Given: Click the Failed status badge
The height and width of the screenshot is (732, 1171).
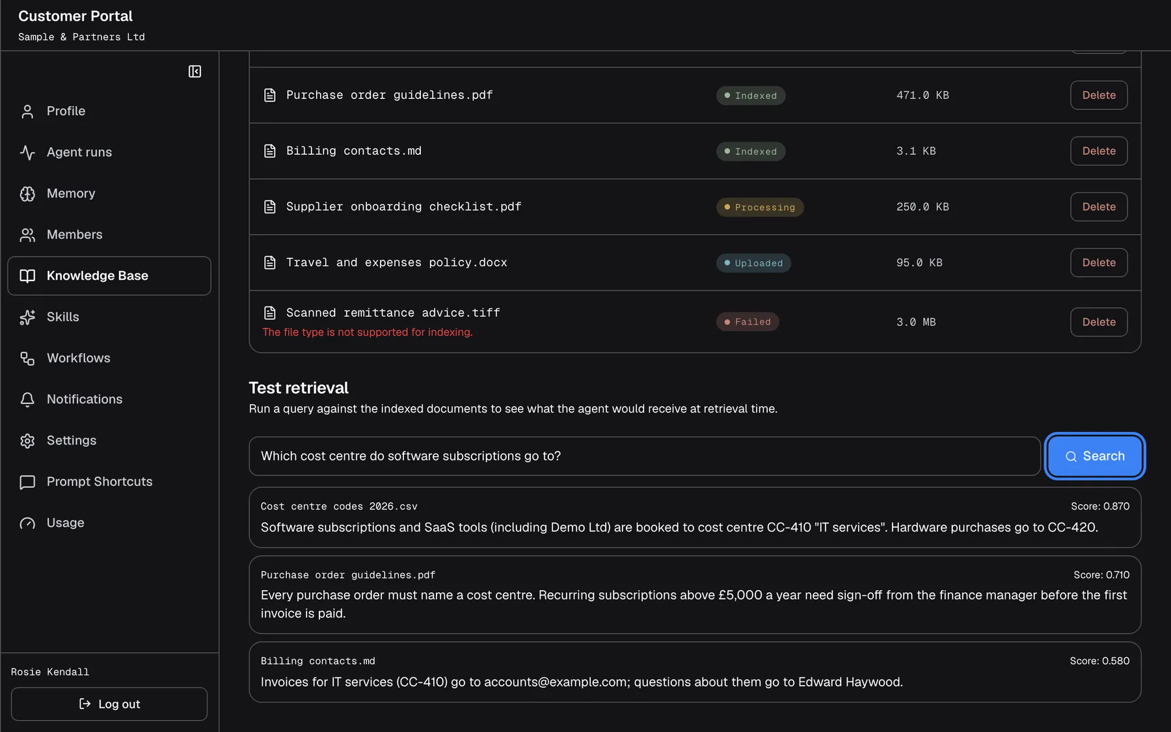Looking at the screenshot, I should pyautogui.click(x=747, y=322).
